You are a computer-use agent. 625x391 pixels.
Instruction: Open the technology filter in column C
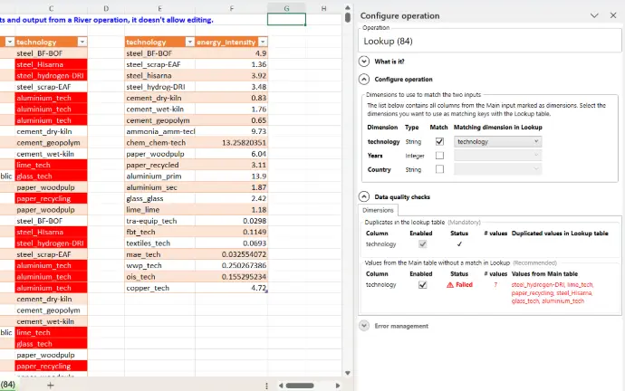point(82,43)
